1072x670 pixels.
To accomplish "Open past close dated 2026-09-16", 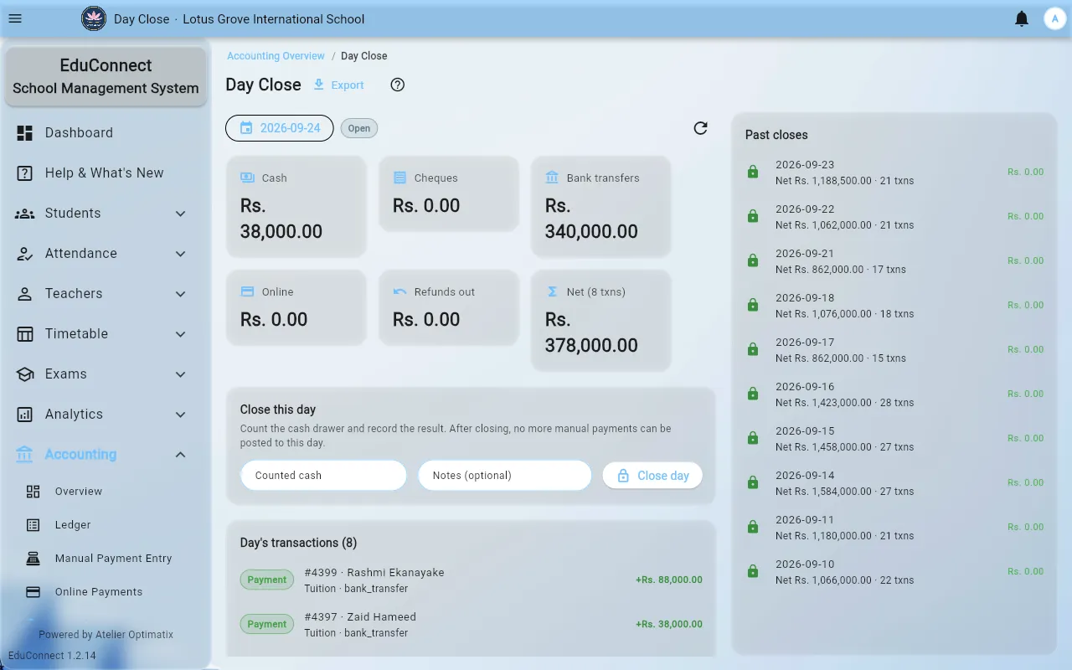I will (x=894, y=394).
